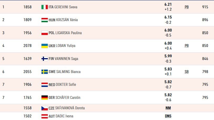Click the PB abbreviation in Gerevini's row
This screenshot has width=214, height=120.
pos(187,7)
